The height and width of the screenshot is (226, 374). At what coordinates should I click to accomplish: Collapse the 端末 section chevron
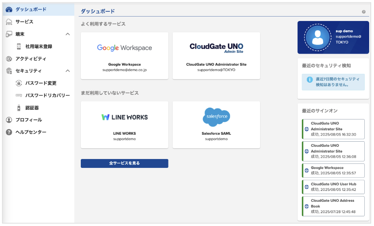(68, 34)
